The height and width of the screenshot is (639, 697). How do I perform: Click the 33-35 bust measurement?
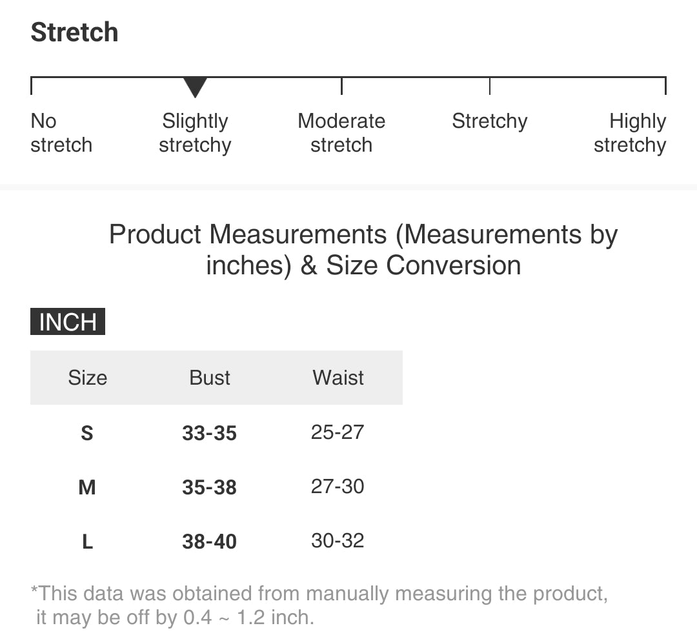pyautogui.click(x=209, y=433)
